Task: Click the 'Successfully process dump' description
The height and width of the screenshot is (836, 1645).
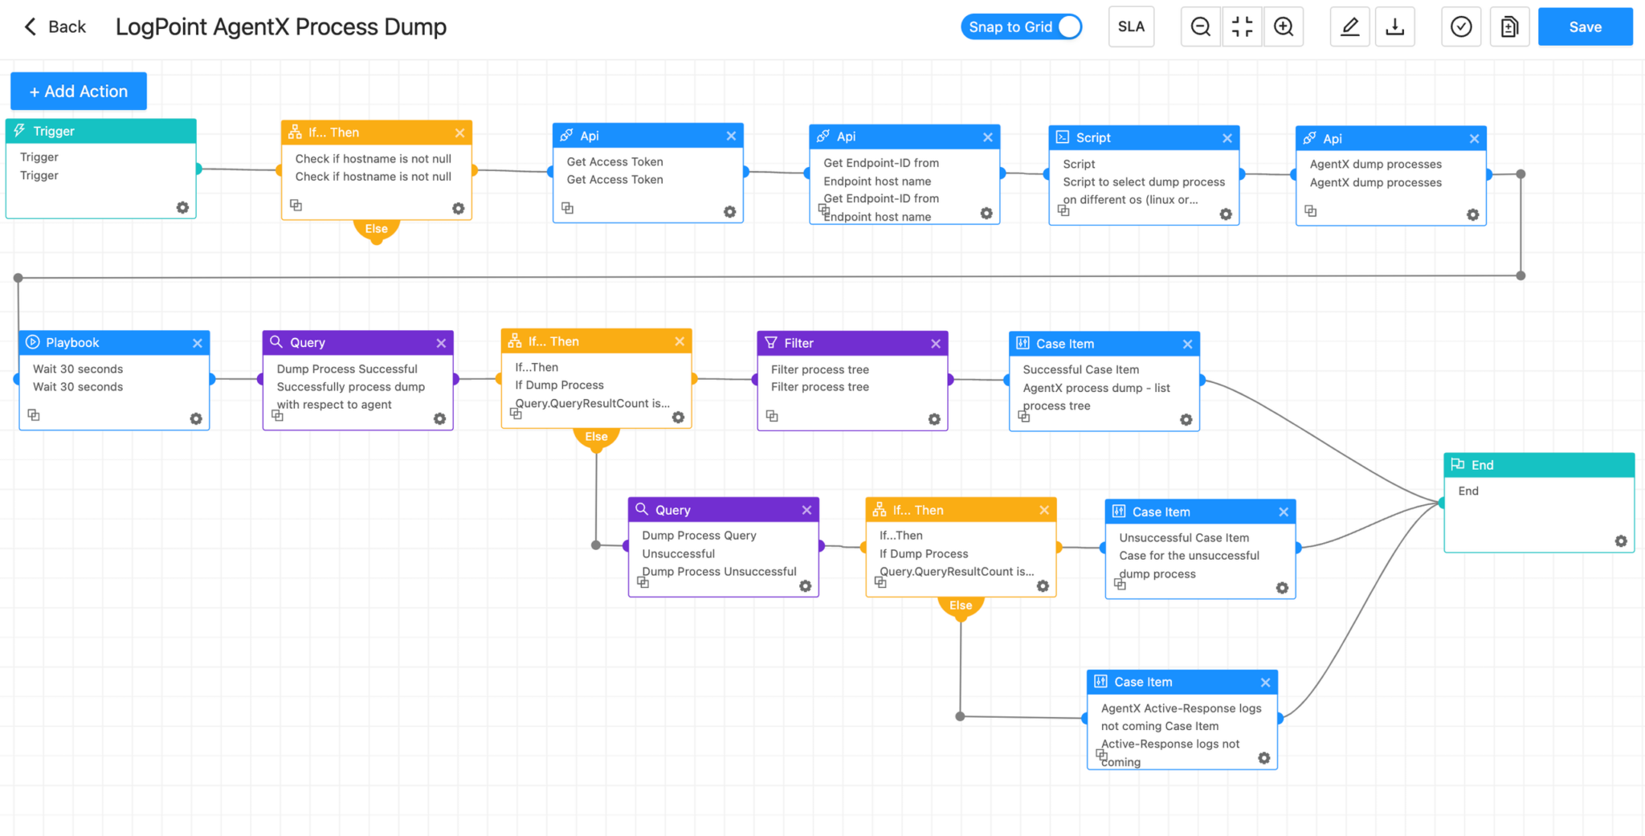Action: (351, 387)
